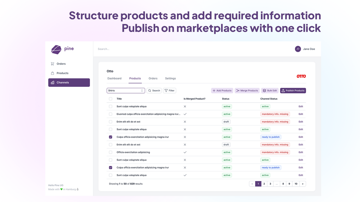Click the Add Products button

click(222, 90)
